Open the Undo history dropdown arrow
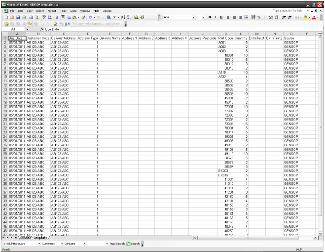 click(94, 17)
